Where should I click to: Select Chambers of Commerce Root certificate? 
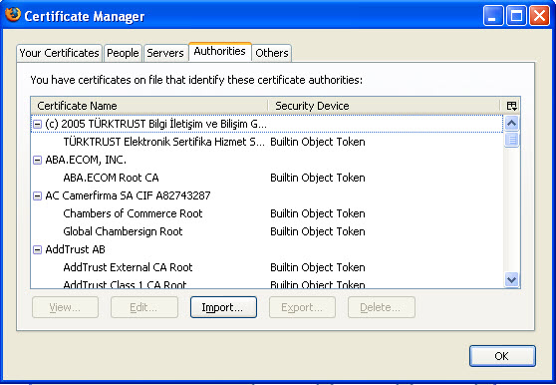click(x=267, y=213)
